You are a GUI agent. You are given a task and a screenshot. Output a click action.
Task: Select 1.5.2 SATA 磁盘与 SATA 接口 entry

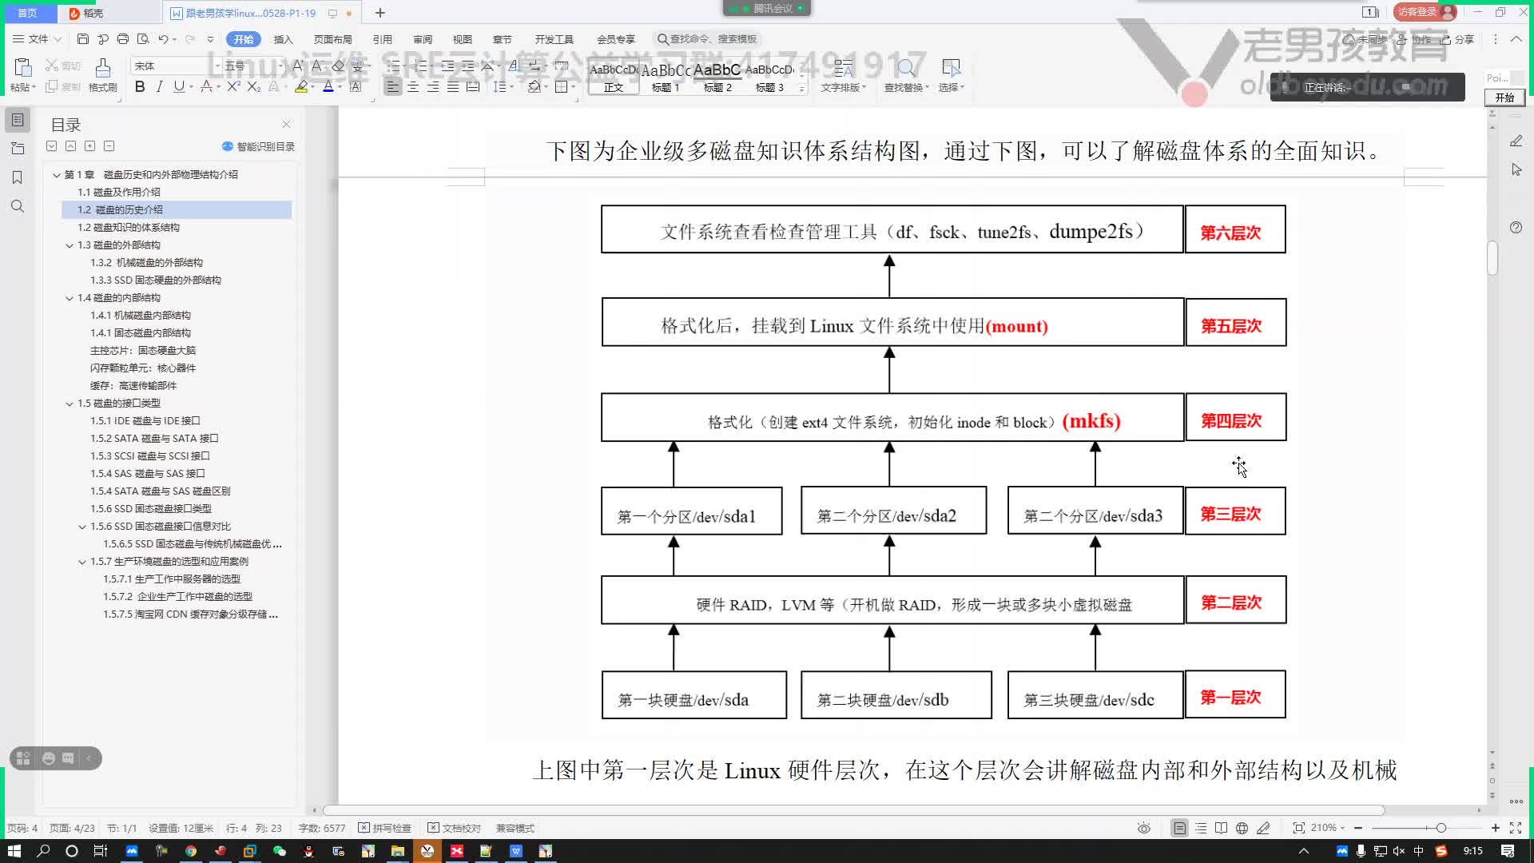[154, 439]
